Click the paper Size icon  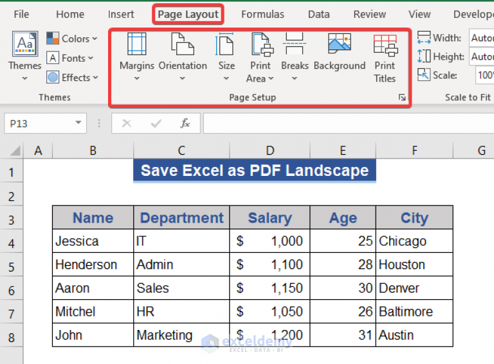tap(224, 44)
